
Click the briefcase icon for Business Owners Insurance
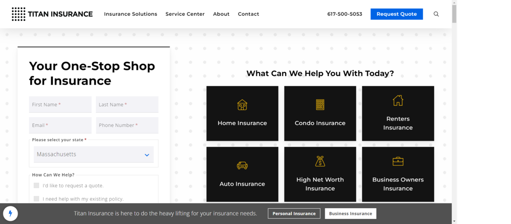point(398,161)
